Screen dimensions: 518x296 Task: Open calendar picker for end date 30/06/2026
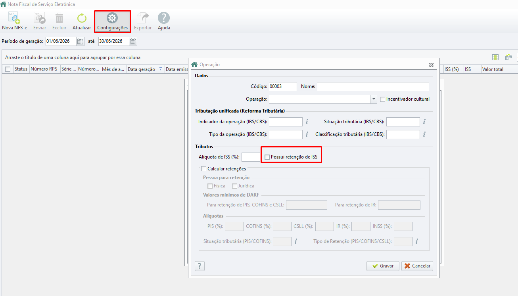133,41
